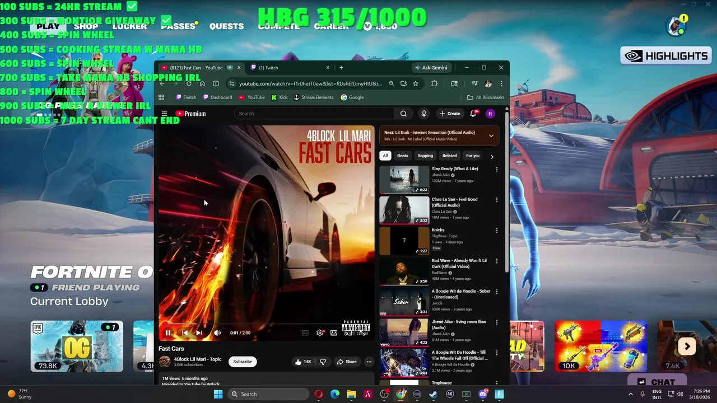Open All Bookmarks folder
Viewport: 717px width, 403px height.
(486, 97)
